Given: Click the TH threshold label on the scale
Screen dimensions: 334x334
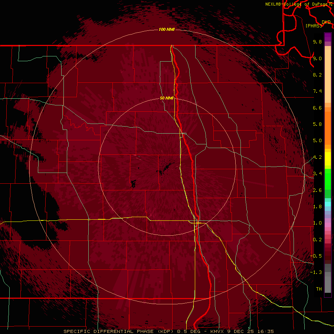Looking at the screenshot, I should click(319, 289).
